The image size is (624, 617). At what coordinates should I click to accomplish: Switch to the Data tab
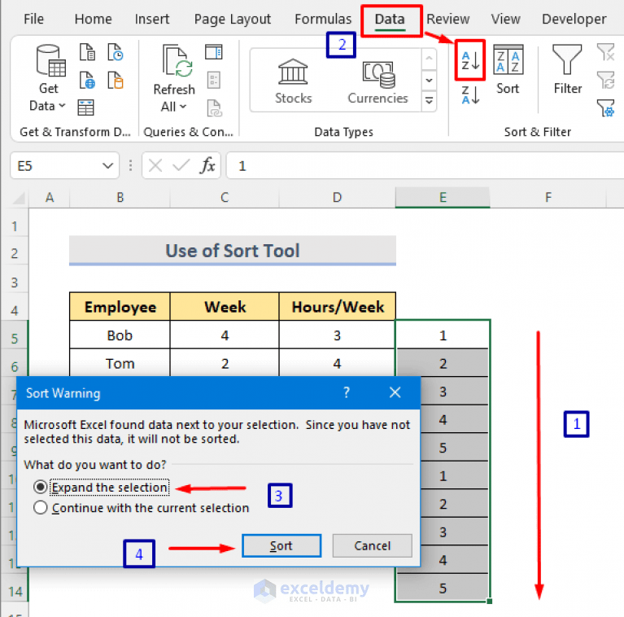click(390, 20)
